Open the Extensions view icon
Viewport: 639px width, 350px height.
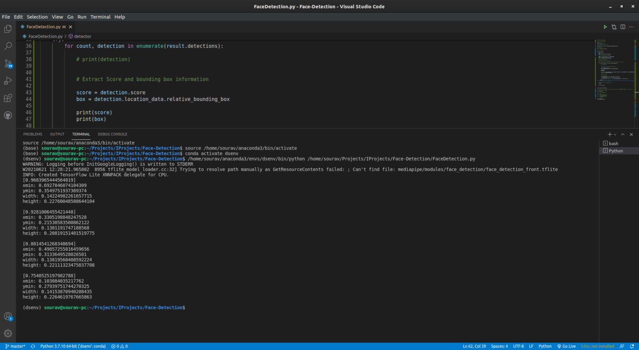tap(8, 98)
